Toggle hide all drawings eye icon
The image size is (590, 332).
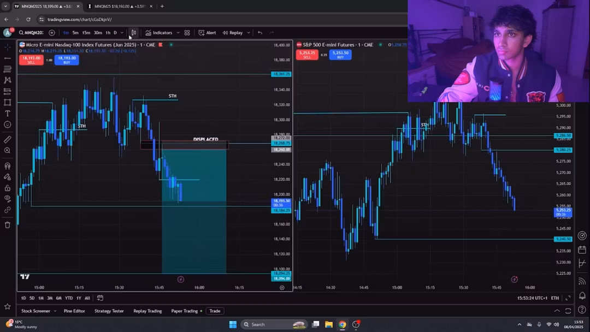pyautogui.click(x=8, y=198)
